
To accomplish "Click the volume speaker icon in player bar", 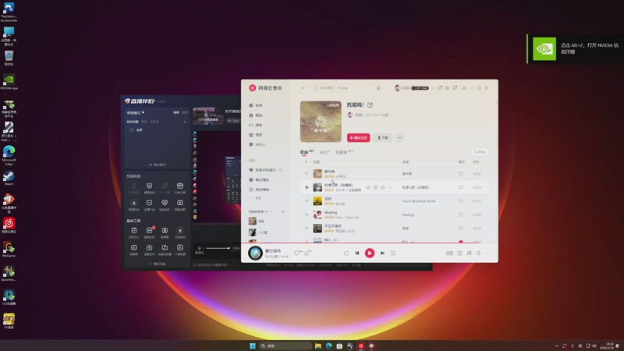I will tap(478, 253).
